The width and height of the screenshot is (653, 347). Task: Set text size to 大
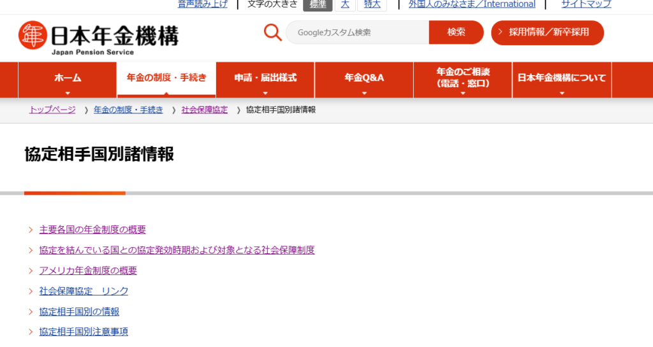[345, 4]
